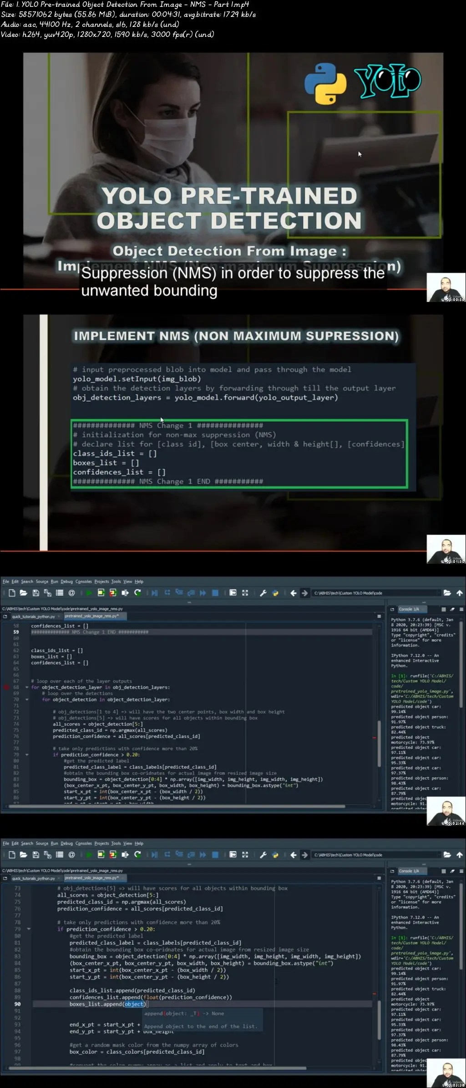Image resolution: width=466 pixels, height=1088 pixels.
Task: Toggle red breakpoint at line 68, upper Spyder frame
Action: (6, 687)
